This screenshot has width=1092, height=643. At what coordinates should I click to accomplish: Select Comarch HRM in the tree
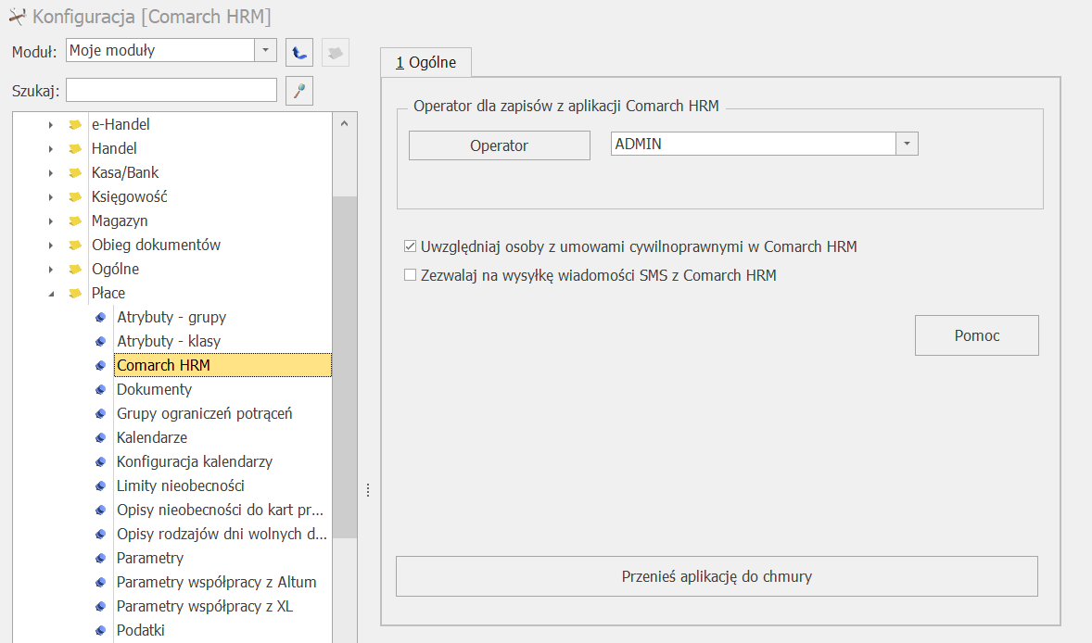[x=222, y=365]
